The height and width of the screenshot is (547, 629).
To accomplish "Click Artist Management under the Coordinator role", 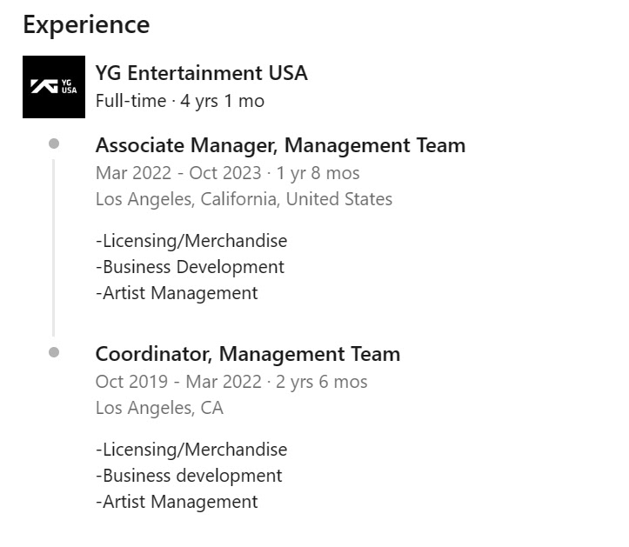I will (177, 502).
